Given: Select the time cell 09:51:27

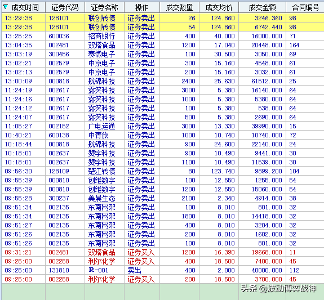Looking at the screenshot, I should pos(19,225).
